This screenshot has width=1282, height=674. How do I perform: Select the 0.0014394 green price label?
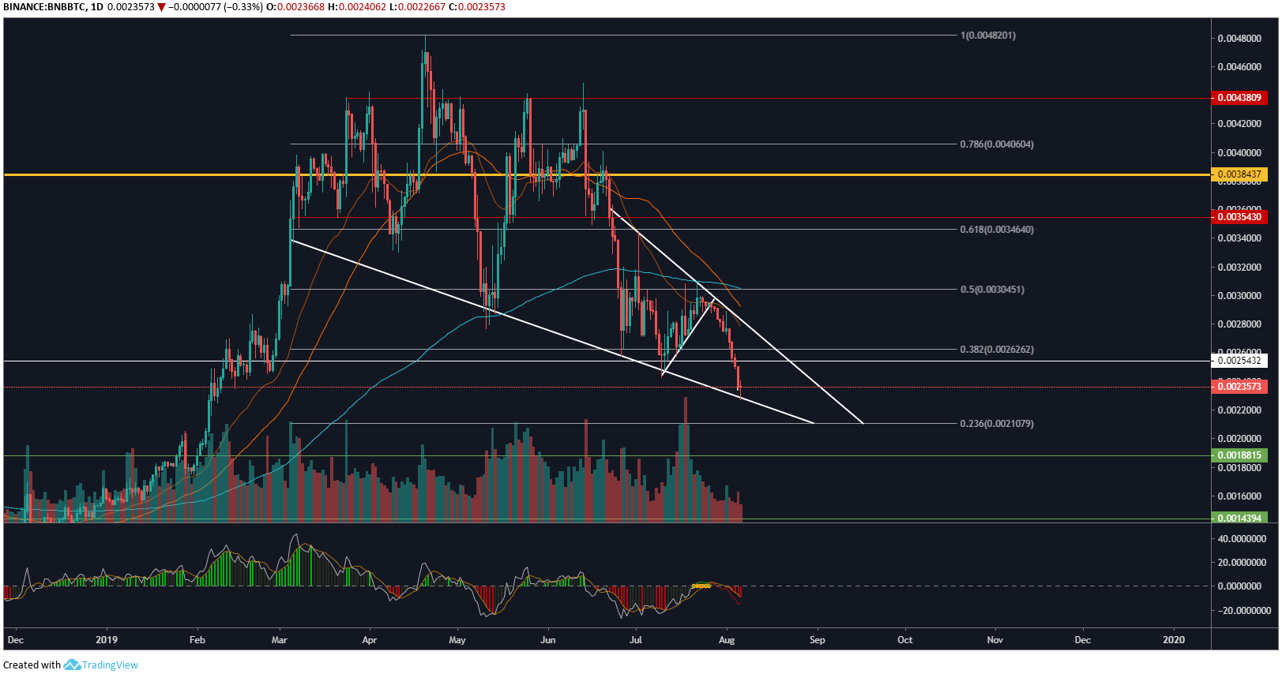pyautogui.click(x=1239, y=518)
